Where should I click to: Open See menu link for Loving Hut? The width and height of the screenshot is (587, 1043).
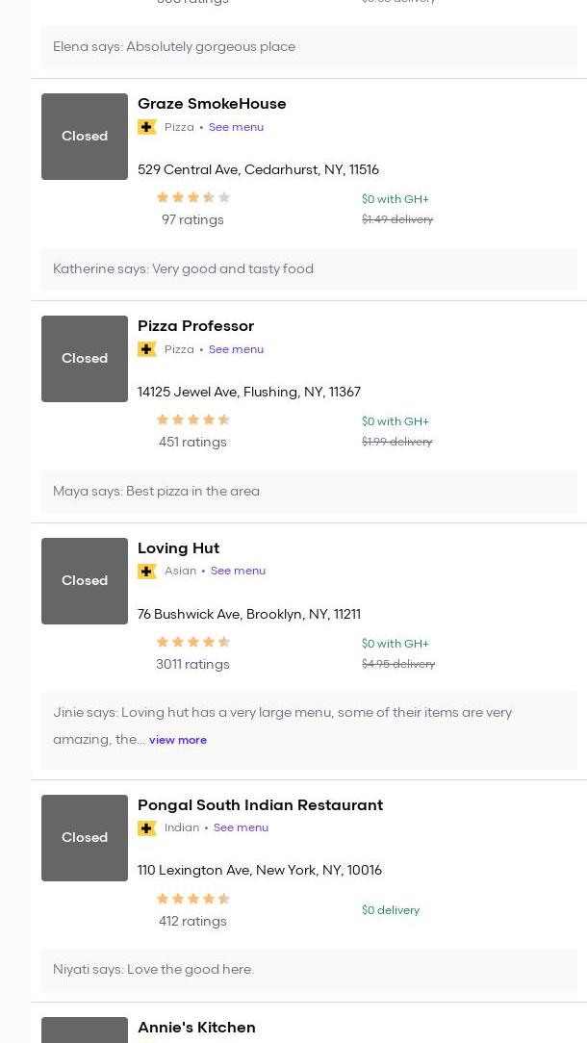[x=238, y=572]
